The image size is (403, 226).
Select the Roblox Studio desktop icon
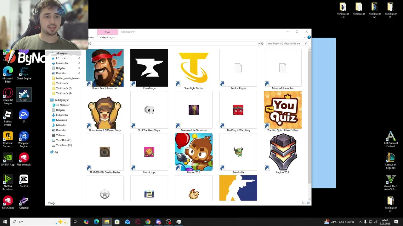(x=8, y=118)
